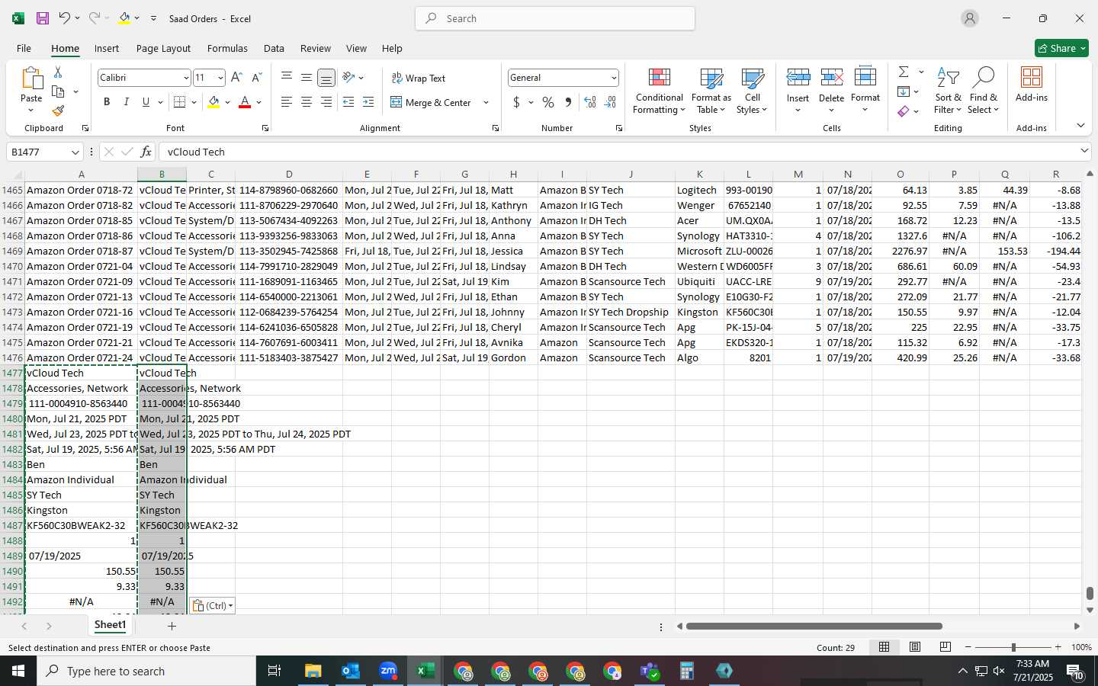This screenshot has width=1098, height=686.
Task: Click the zoom slider handle
Action: point(1013,647)
